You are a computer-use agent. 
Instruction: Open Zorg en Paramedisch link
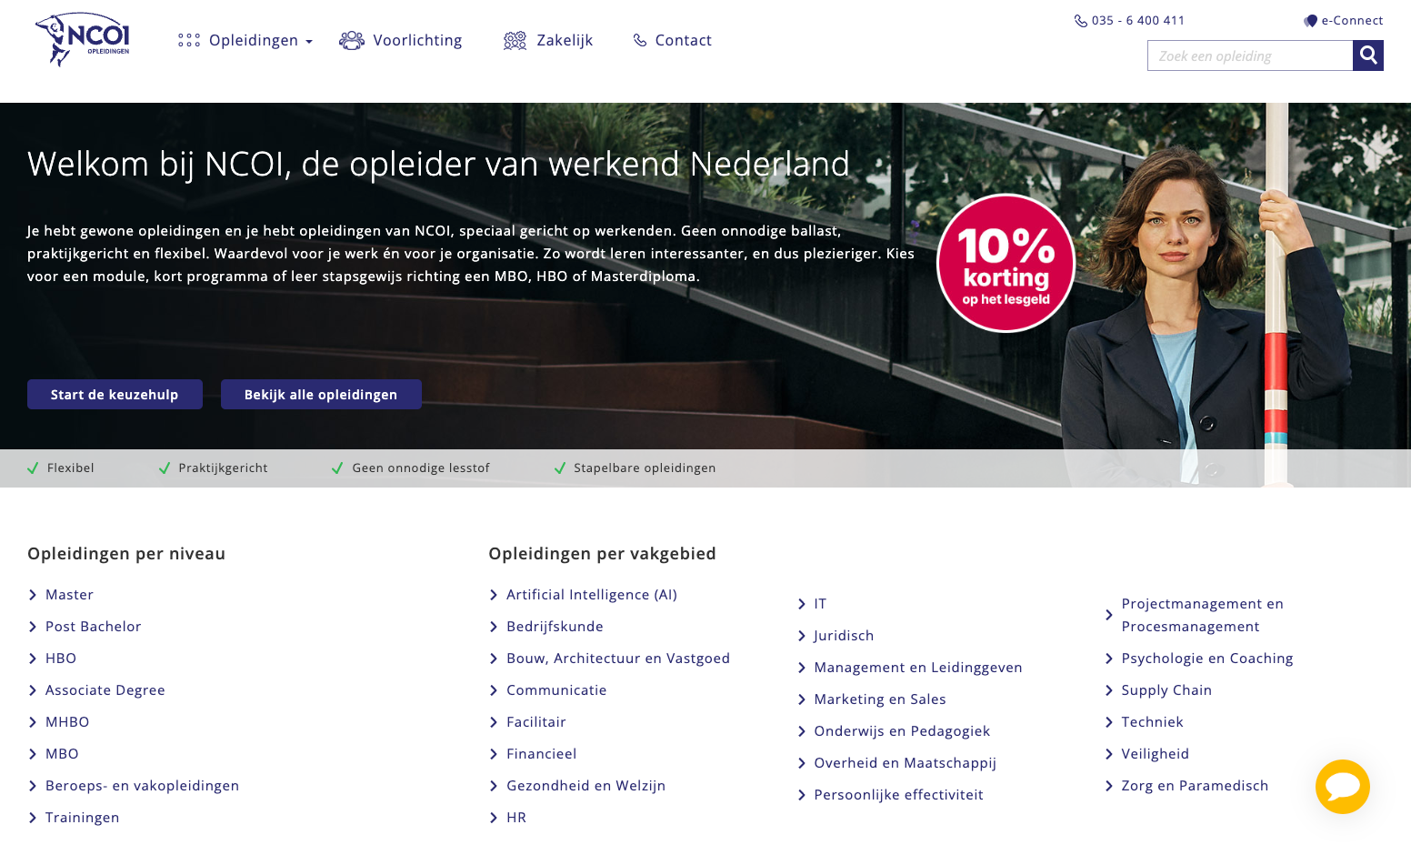click(x=1195, y=786)
